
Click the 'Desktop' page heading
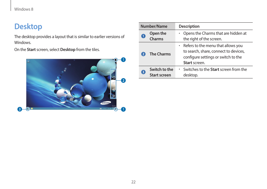tap(28, 27)
